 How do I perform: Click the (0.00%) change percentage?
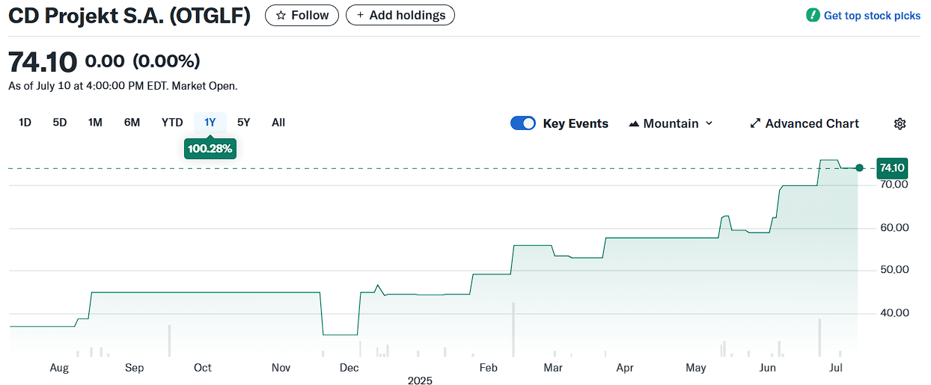pyautogui.click(x=166, y=61)
